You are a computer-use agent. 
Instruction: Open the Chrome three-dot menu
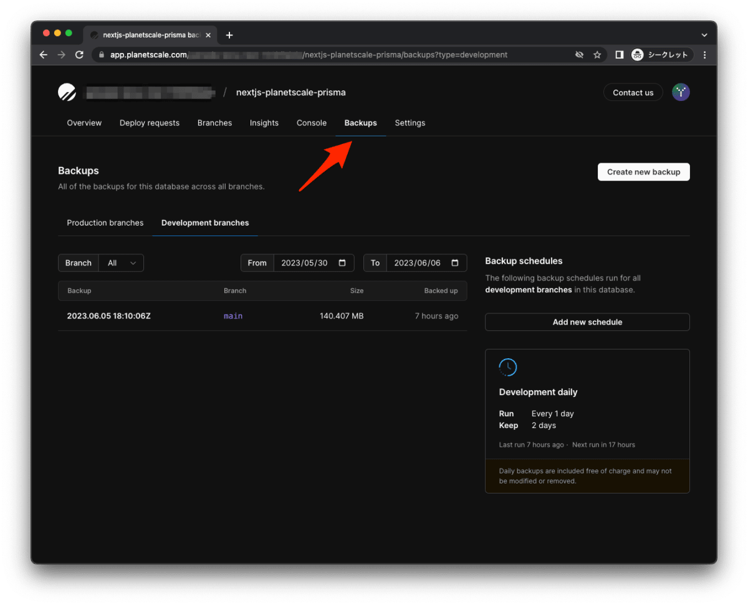point(704,55)
